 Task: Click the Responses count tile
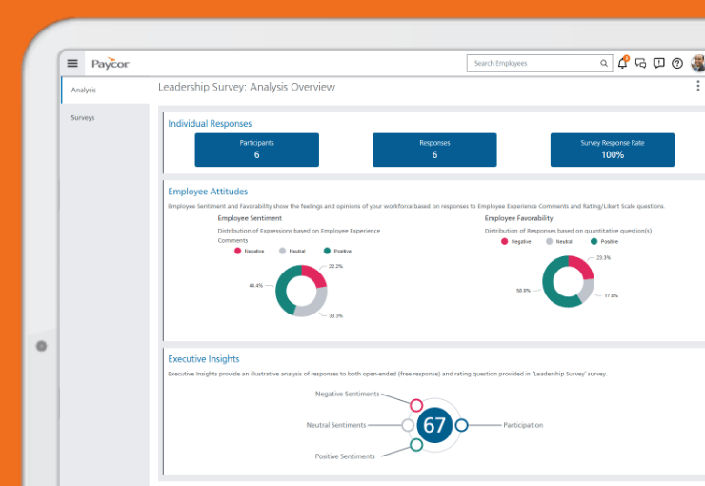coord(434,150)
